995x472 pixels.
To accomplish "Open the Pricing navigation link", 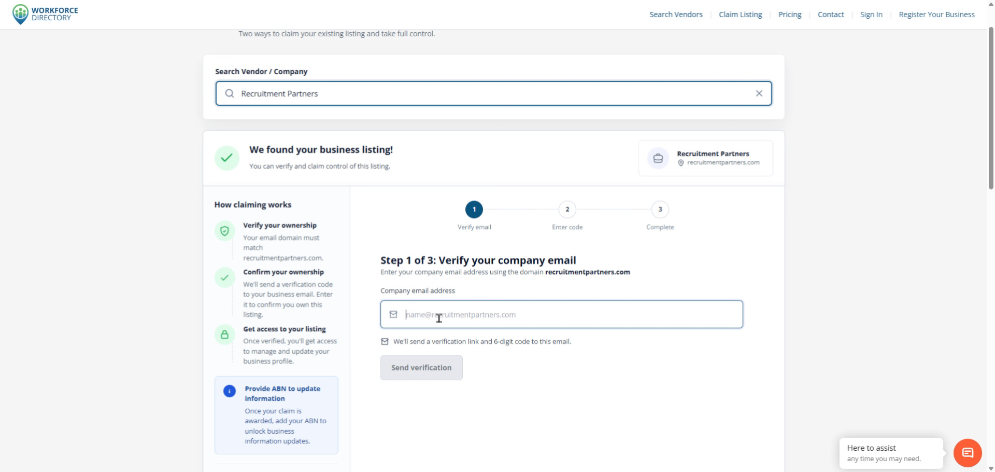I will [x=790, y=15].
